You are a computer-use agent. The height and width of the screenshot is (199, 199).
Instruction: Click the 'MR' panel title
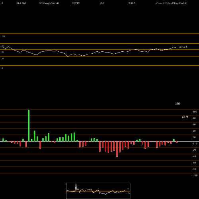178,103
